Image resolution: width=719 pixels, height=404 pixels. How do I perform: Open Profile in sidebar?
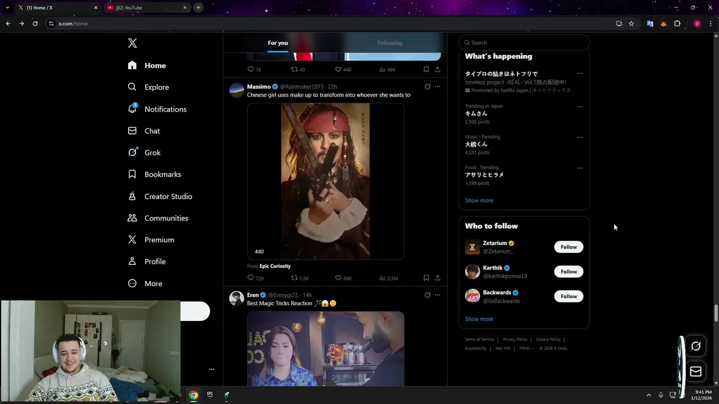[x=147, y=261]
